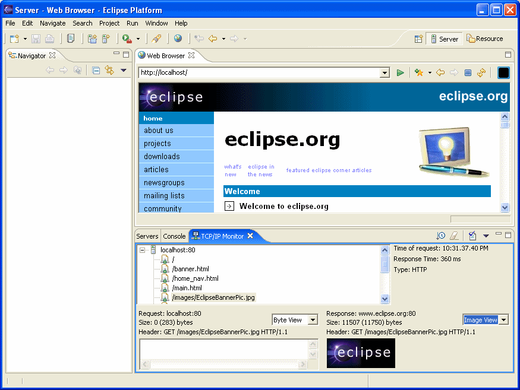Click request tree scrollbar down arrow
The height and width of the screenshot is (390, 520).
(385, 299)
